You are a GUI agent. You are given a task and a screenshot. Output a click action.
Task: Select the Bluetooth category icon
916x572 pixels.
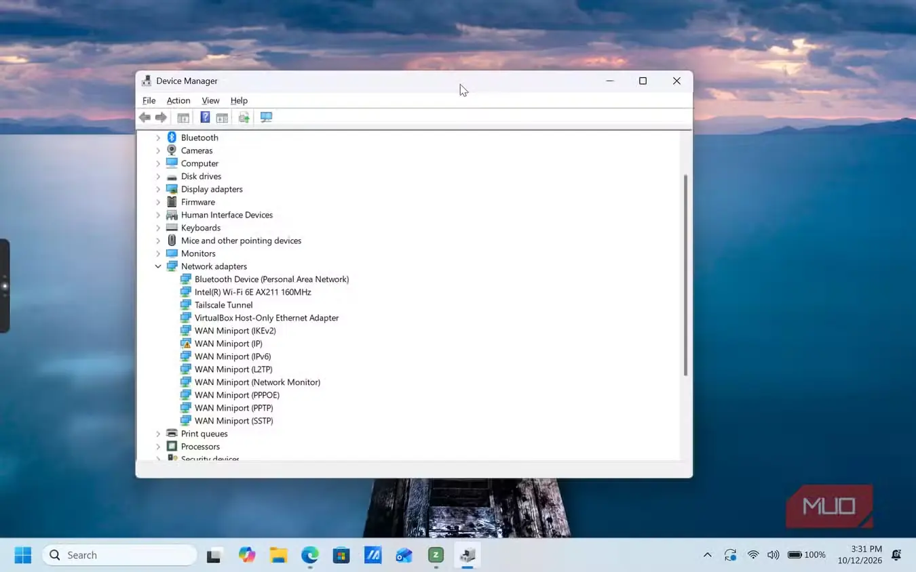(172, 138)
